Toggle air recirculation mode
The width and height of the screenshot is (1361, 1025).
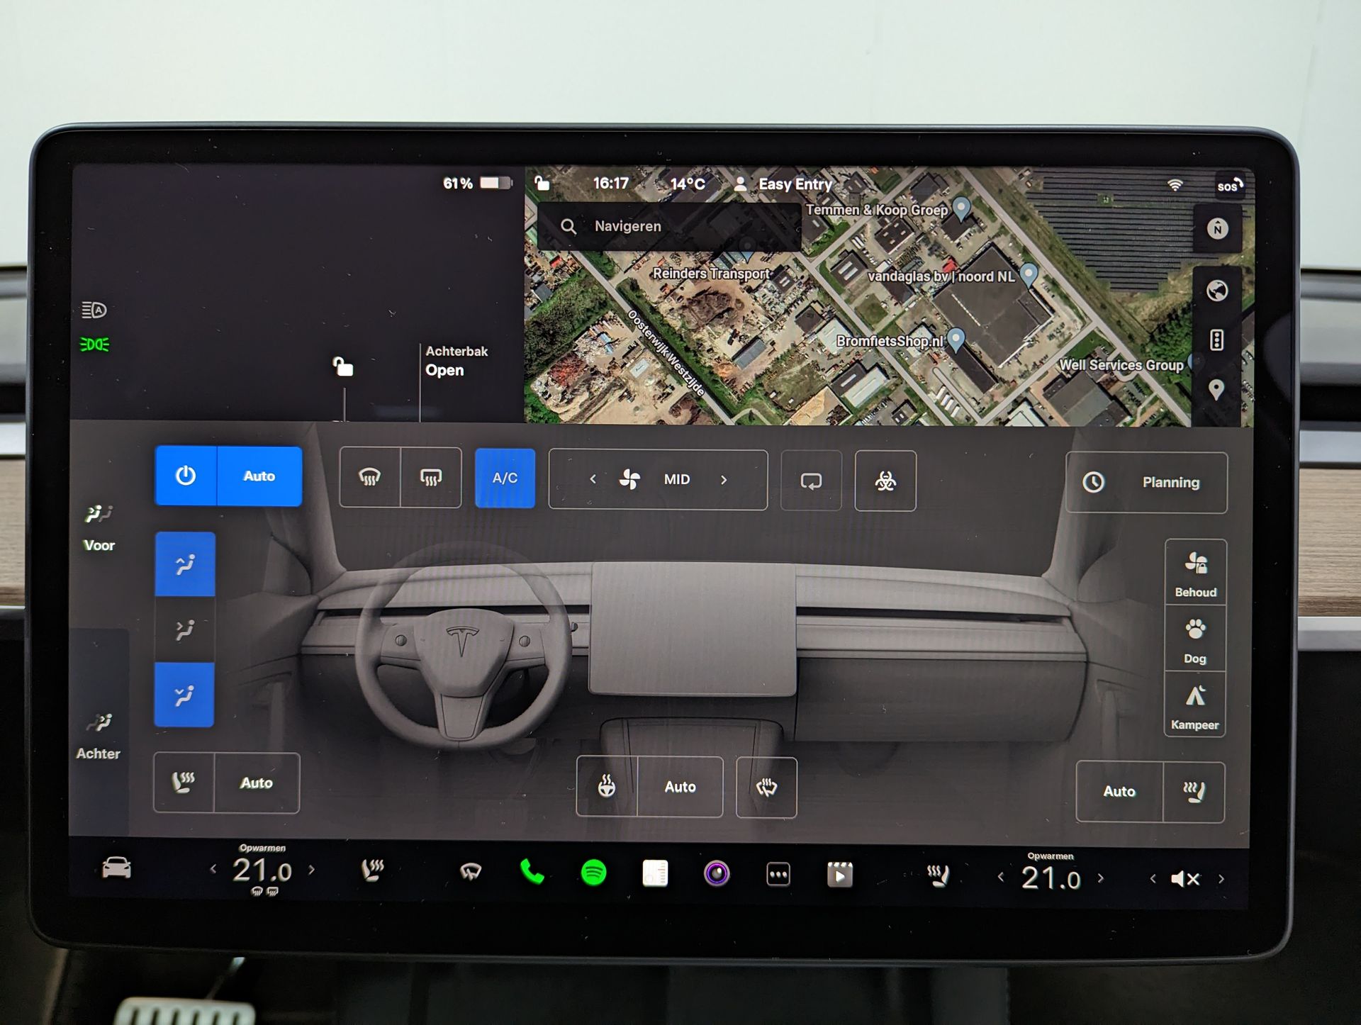pos(811,481)
